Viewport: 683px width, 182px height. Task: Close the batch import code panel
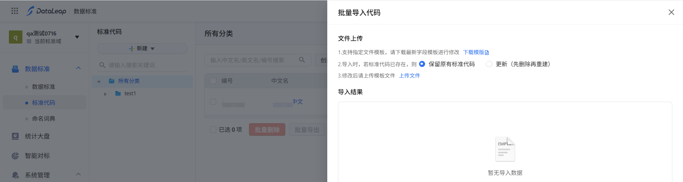(671, 12)
